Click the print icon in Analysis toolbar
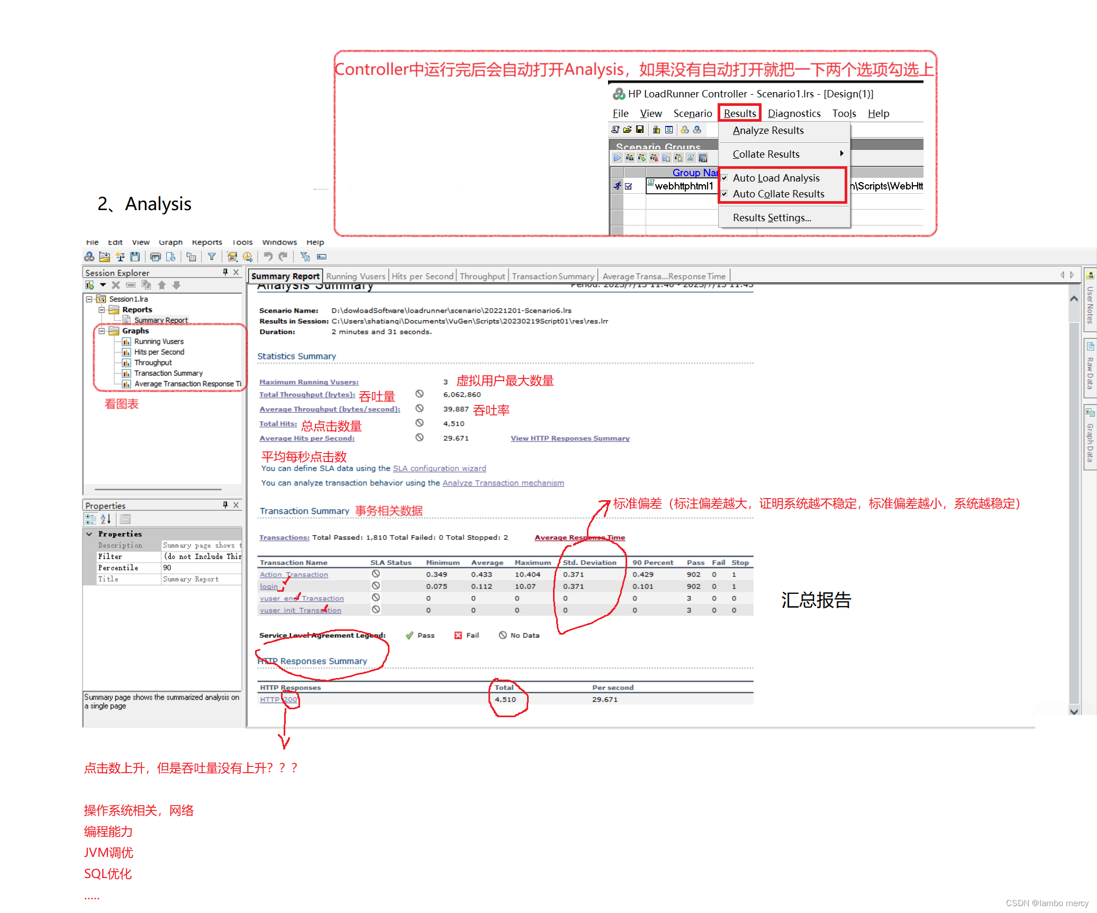The height and width of the screenshot is (913, 1097). coord(155,257)
